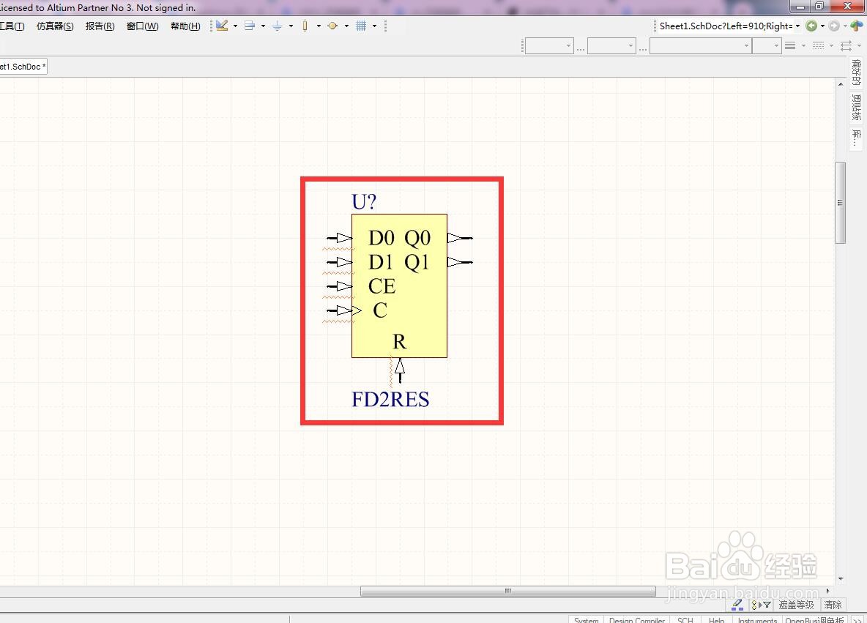Open the 剪贴板 side panel tab
Viewport: 867px width, 623px height.
[x=857, y=107]
